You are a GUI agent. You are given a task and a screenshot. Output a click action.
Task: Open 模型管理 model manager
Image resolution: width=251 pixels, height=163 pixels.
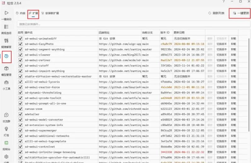pos(6,71)
